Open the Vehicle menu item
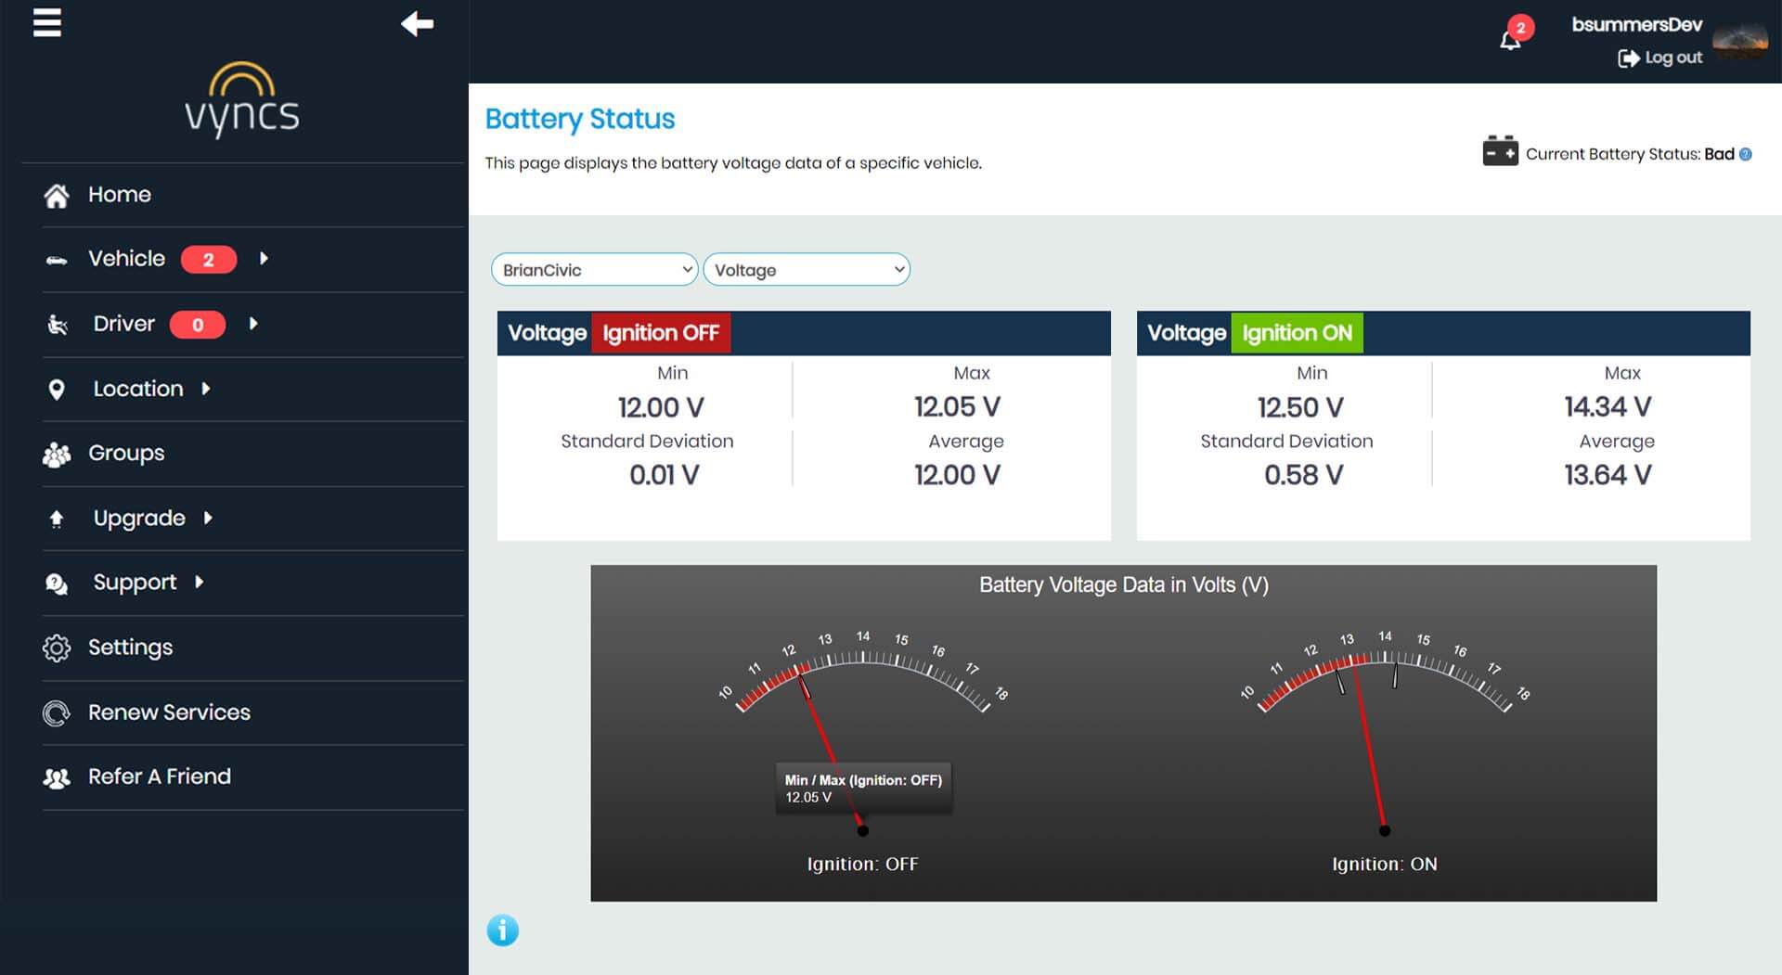The image size is (1782, 975). tap(126, 259)
